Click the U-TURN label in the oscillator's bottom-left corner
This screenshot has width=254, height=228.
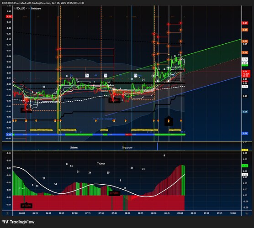click(26, 206)
